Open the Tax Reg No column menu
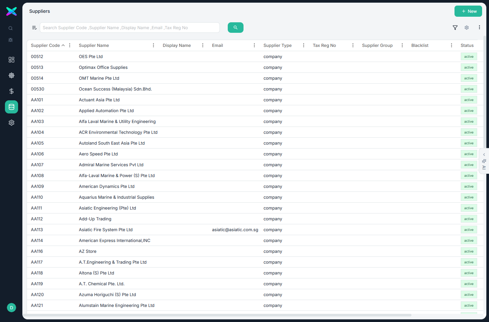This screenshot has height=322, width=489. pyautogui.click(x=353, y=45)
